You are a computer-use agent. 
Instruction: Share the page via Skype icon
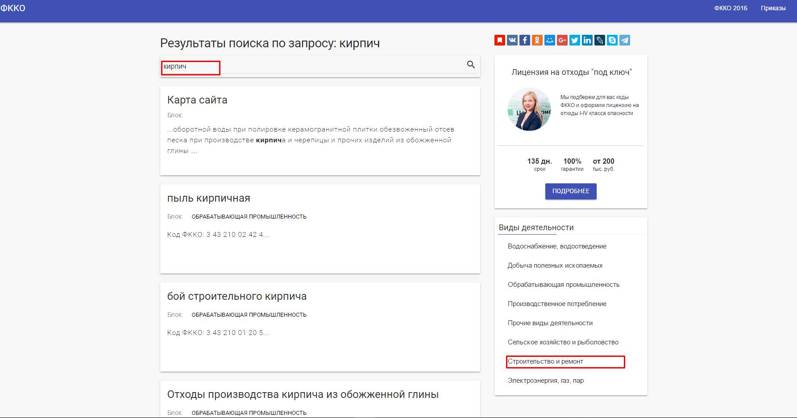coord(612,40)
